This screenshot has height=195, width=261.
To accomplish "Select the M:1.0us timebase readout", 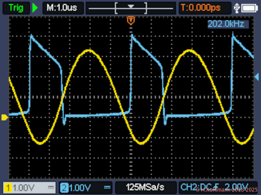I will point(63,8).
